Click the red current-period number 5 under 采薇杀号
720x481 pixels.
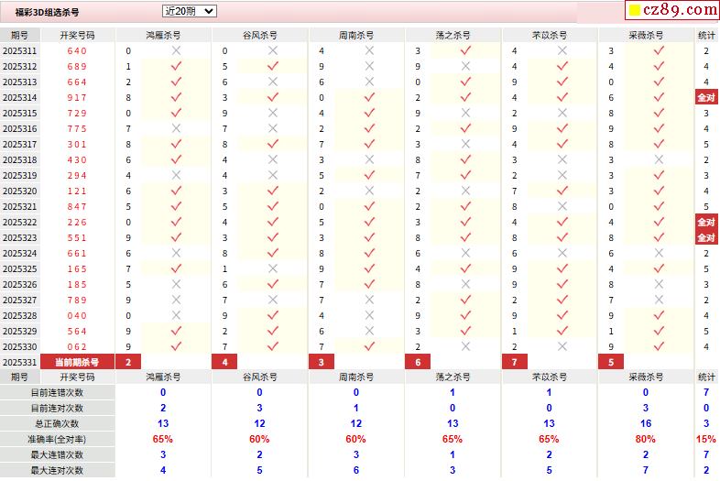coord(611,362)
